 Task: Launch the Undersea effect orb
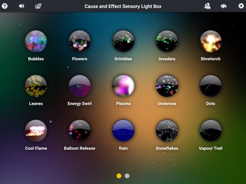167,86
